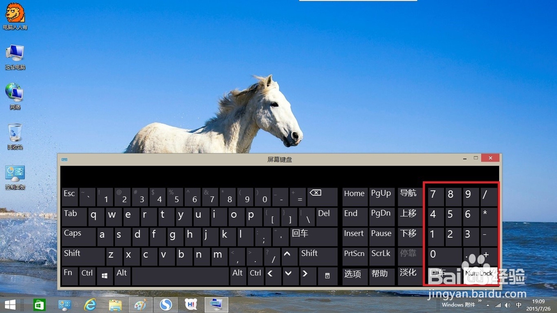Tap the space bar
Image resolution: width=557 pixels, height=313 pixels.
coord(180,276)
